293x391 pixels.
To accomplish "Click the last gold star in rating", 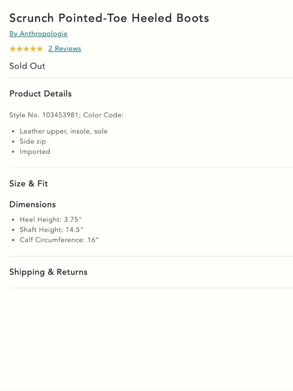I will (40, 48).
